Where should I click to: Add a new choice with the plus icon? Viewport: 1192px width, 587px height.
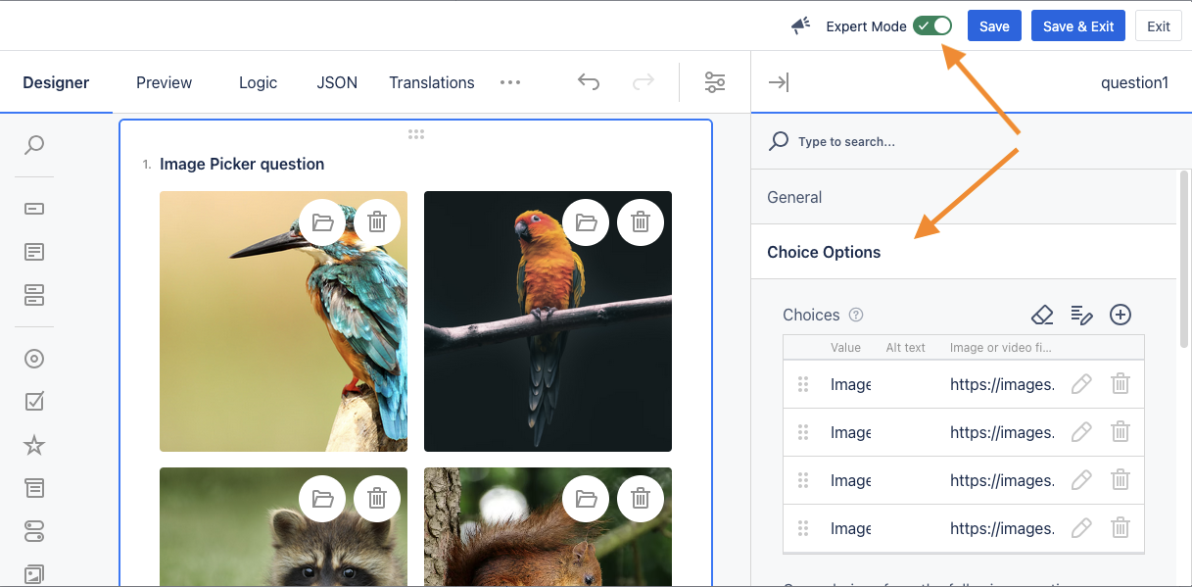pyautogui.click(x=1120, y=315)
